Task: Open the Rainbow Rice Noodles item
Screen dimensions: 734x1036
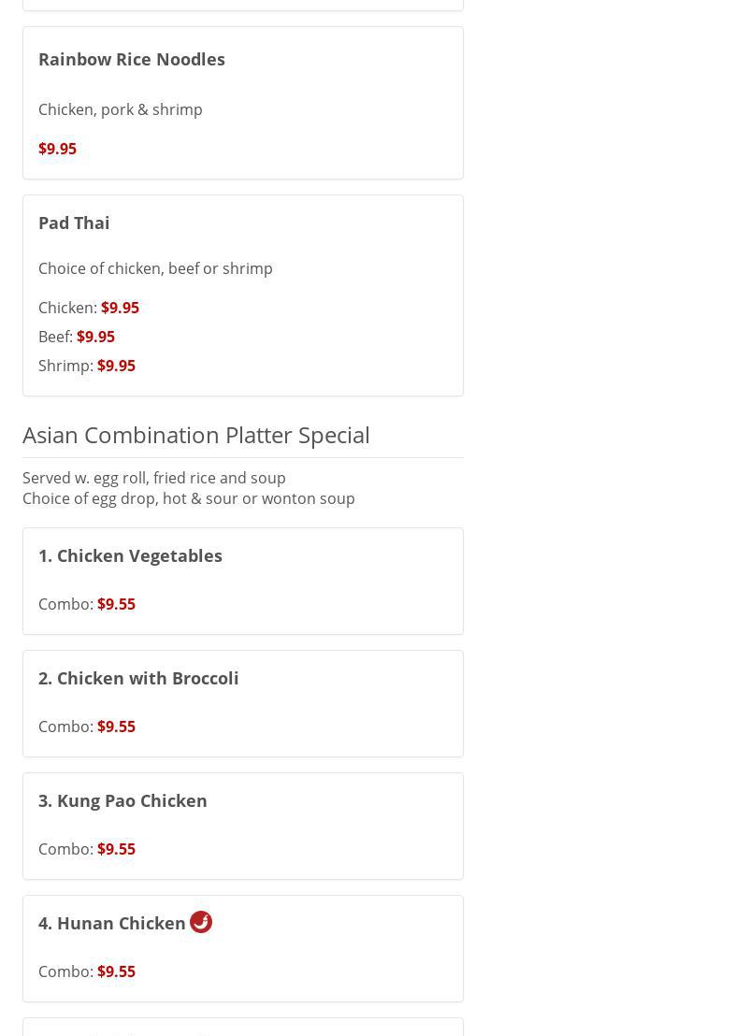Action: click(132, 59)
